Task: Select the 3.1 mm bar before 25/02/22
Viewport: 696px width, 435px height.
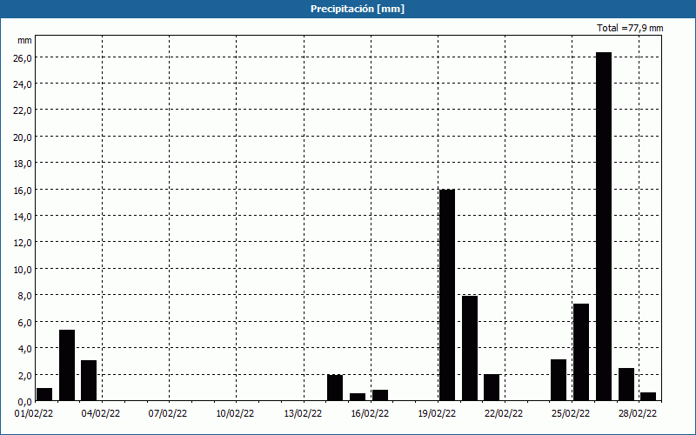Action: 559,380
